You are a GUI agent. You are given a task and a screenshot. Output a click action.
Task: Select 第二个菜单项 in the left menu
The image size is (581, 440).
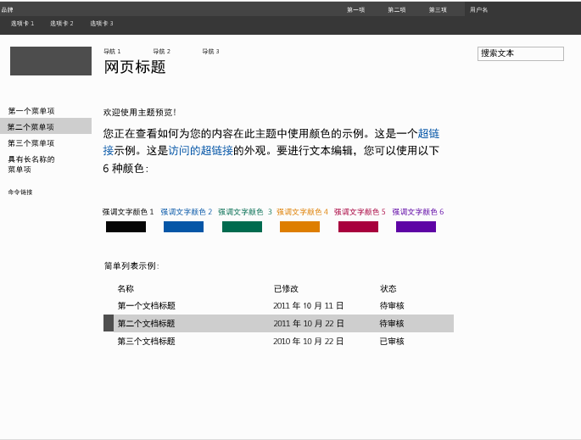[31, 127]
